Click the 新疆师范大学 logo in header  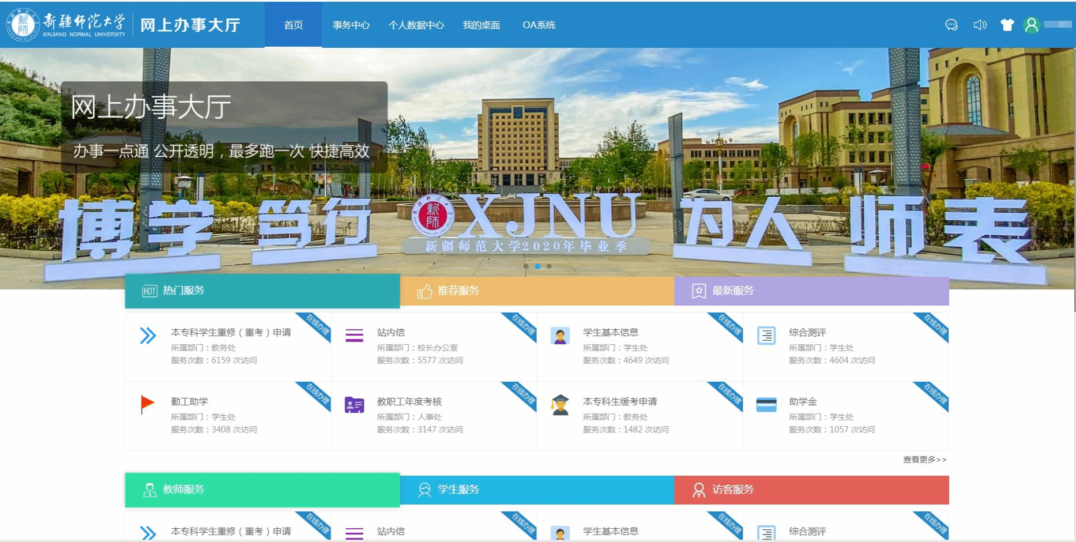(x=67, y=25)
